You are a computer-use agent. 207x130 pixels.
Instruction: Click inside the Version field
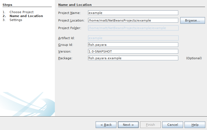point(133,51)
